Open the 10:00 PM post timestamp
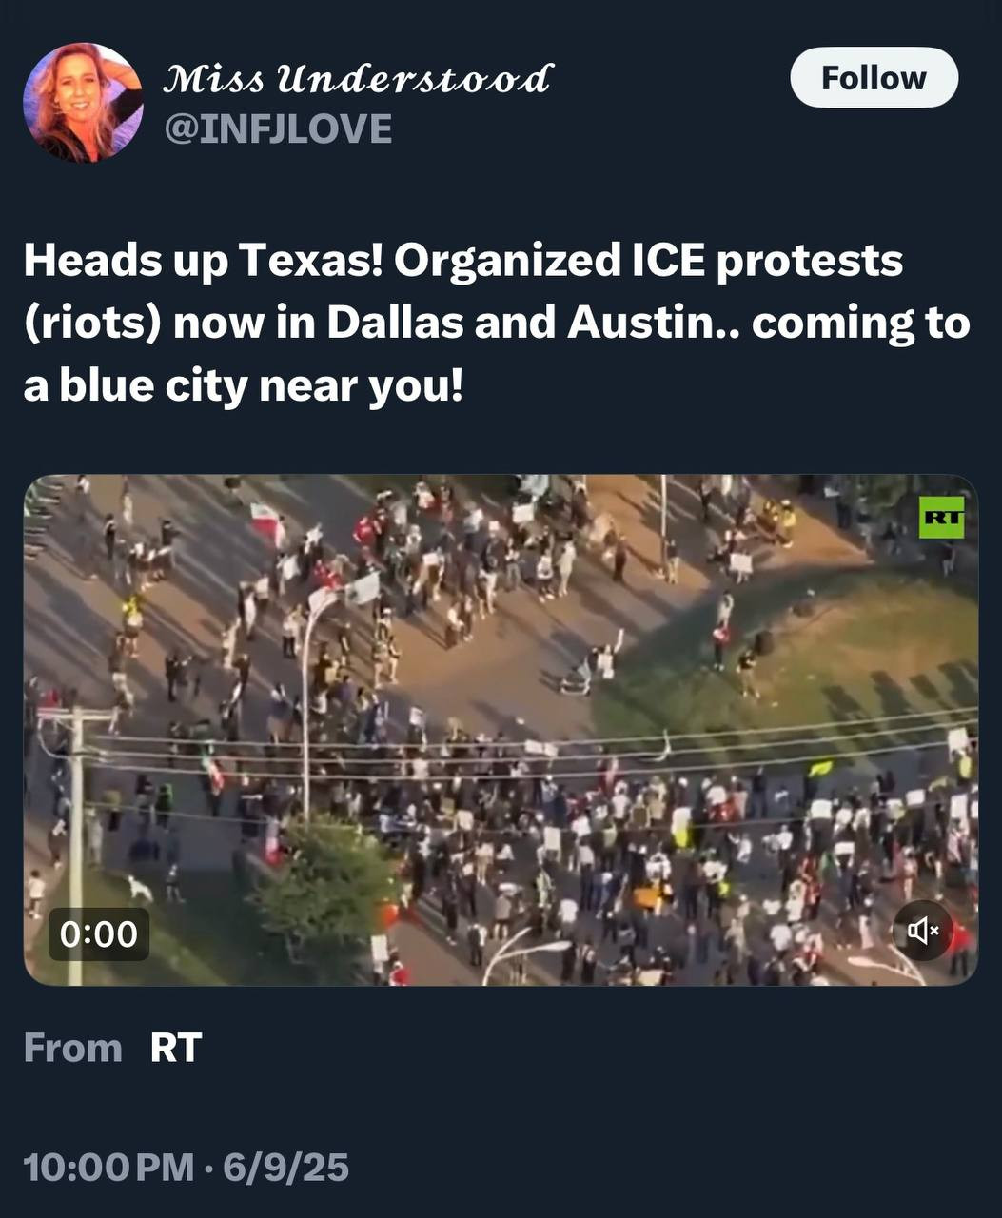Viewport: 1002px width, 1218px height. point(108,1167)
